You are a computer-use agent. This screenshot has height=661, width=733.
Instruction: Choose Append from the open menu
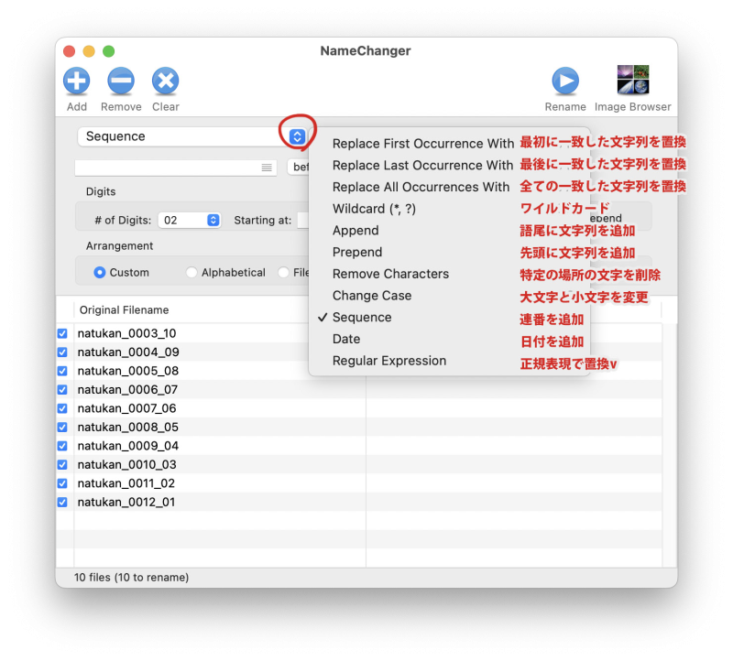tap(355, 231)
